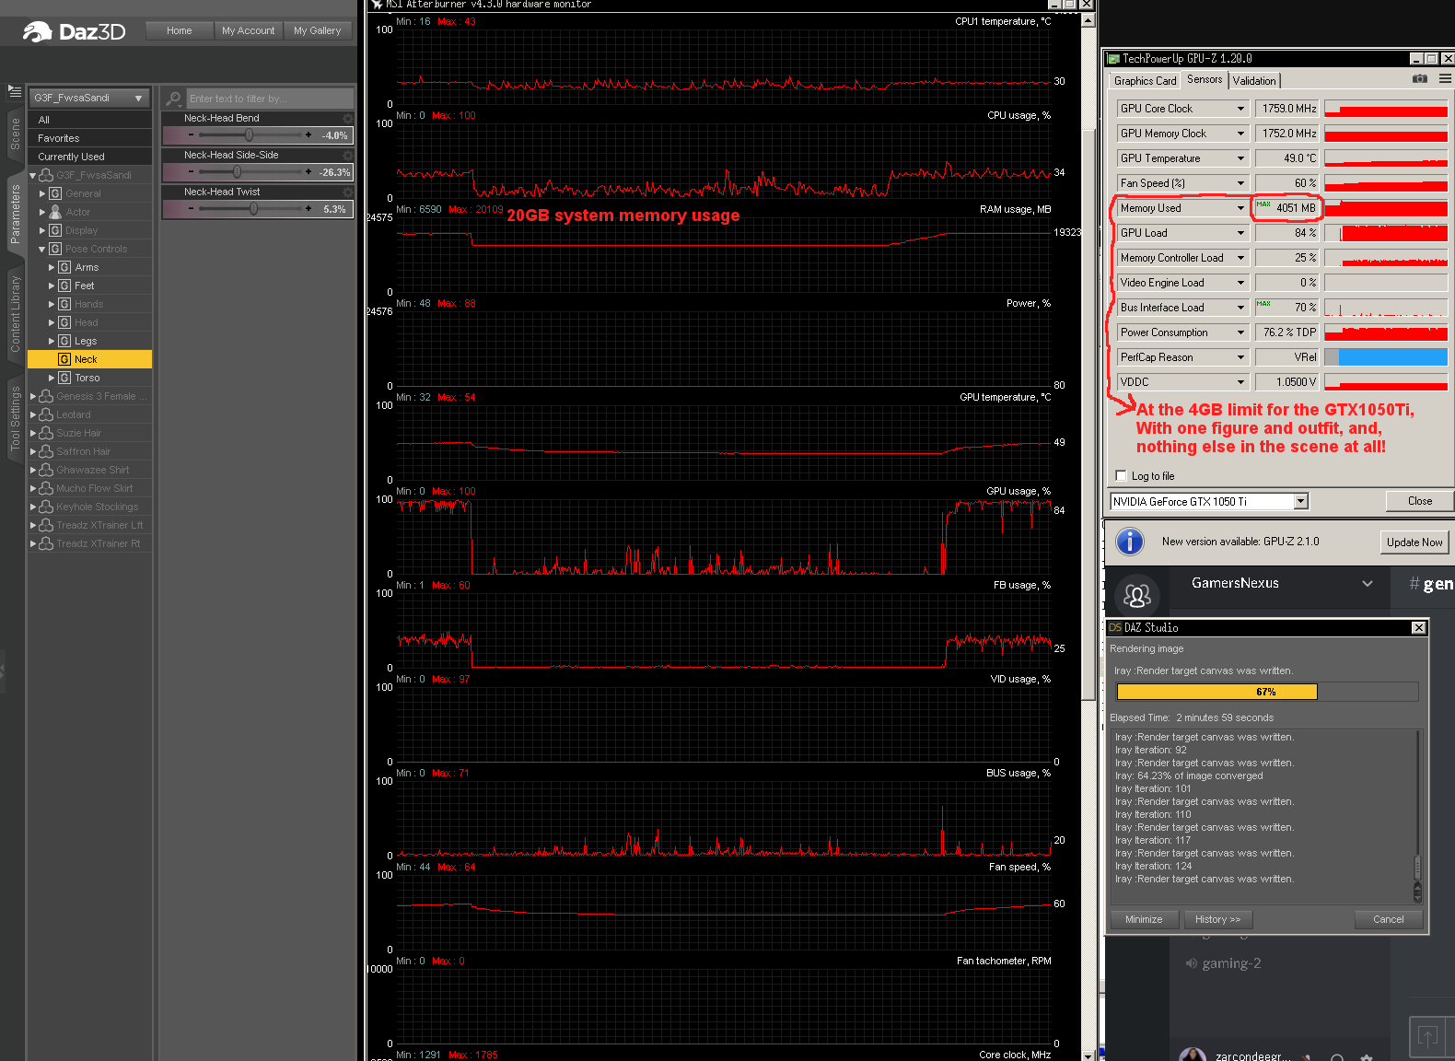Expand the Genesis 3 Female node
Screen dimensions: 1455x1061
(x=33, y=396)
